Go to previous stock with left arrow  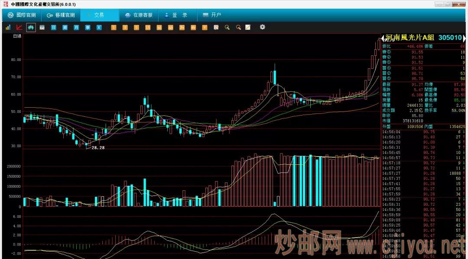383,38
